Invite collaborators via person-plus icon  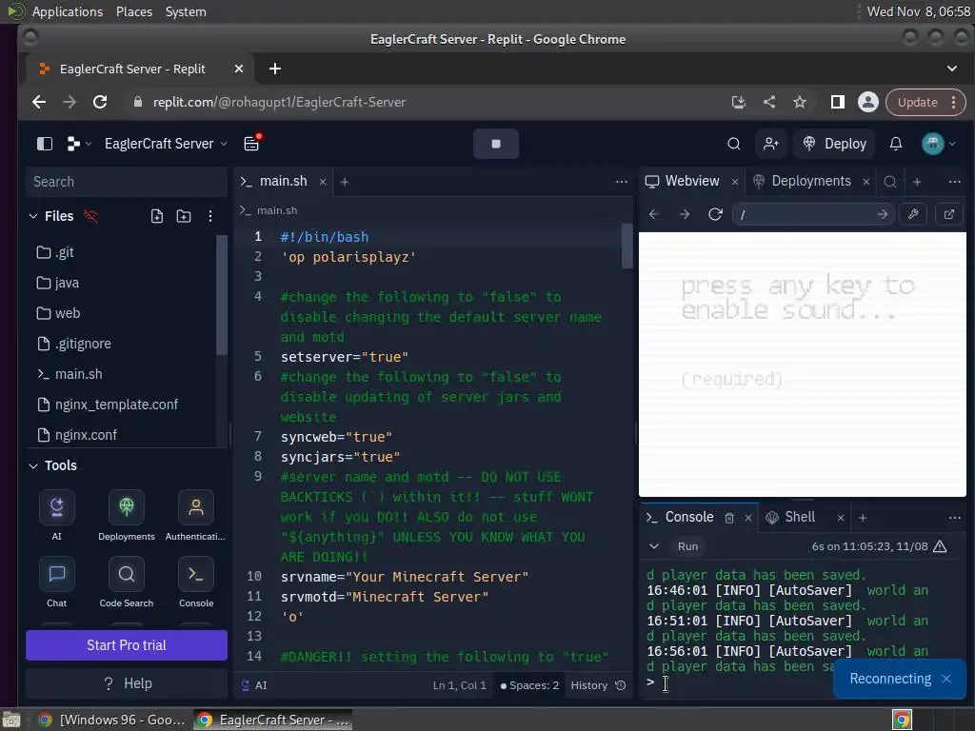pos(770,144)
